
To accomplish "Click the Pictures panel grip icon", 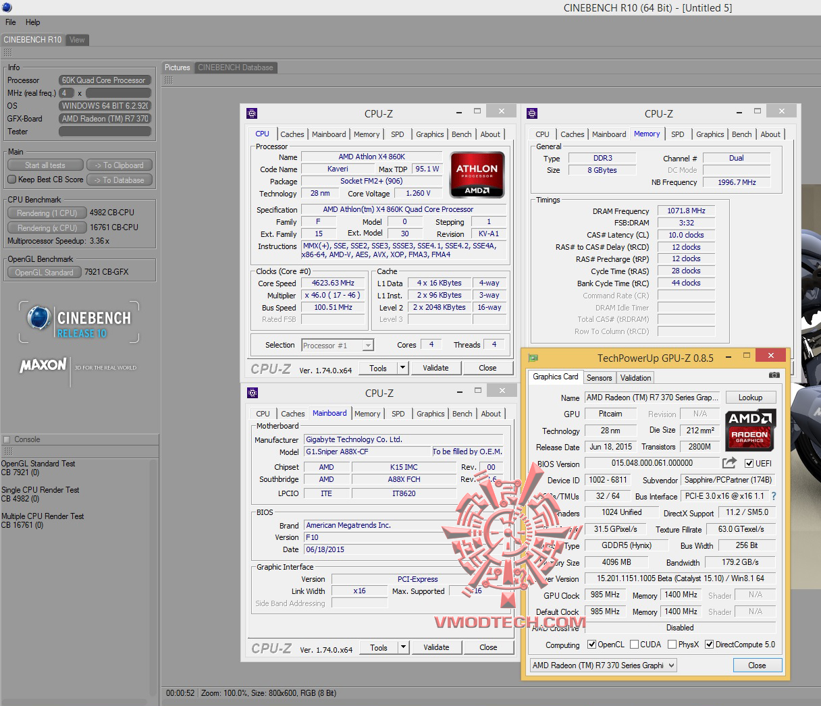I will 168,80.
